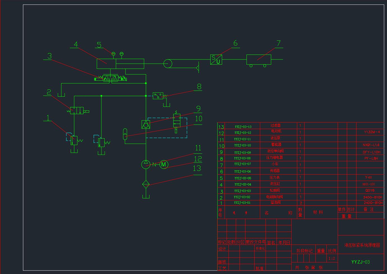Select the Y132M-4 remark cell
This screenshot has width=387, height=274.
372,132
